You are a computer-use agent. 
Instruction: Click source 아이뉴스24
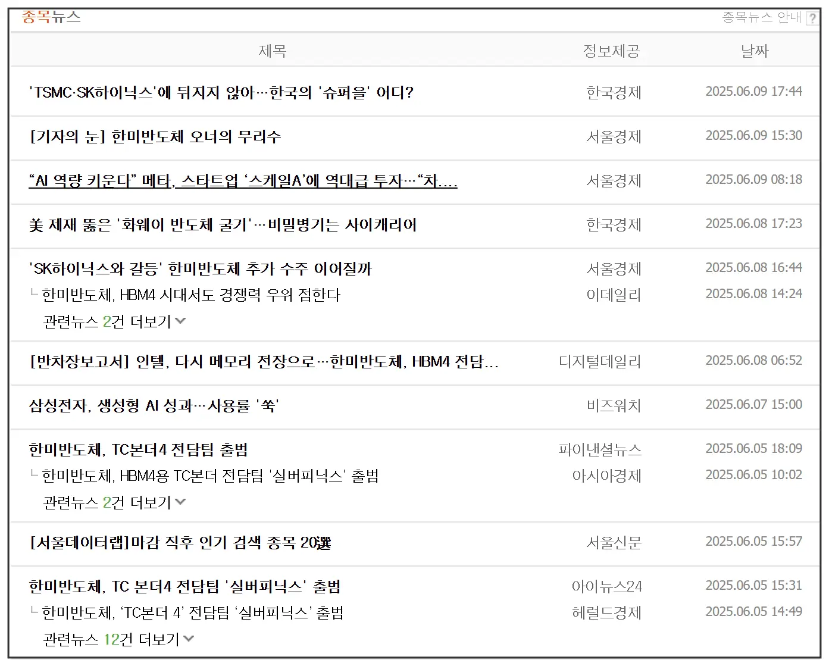[x=607, y=587]
